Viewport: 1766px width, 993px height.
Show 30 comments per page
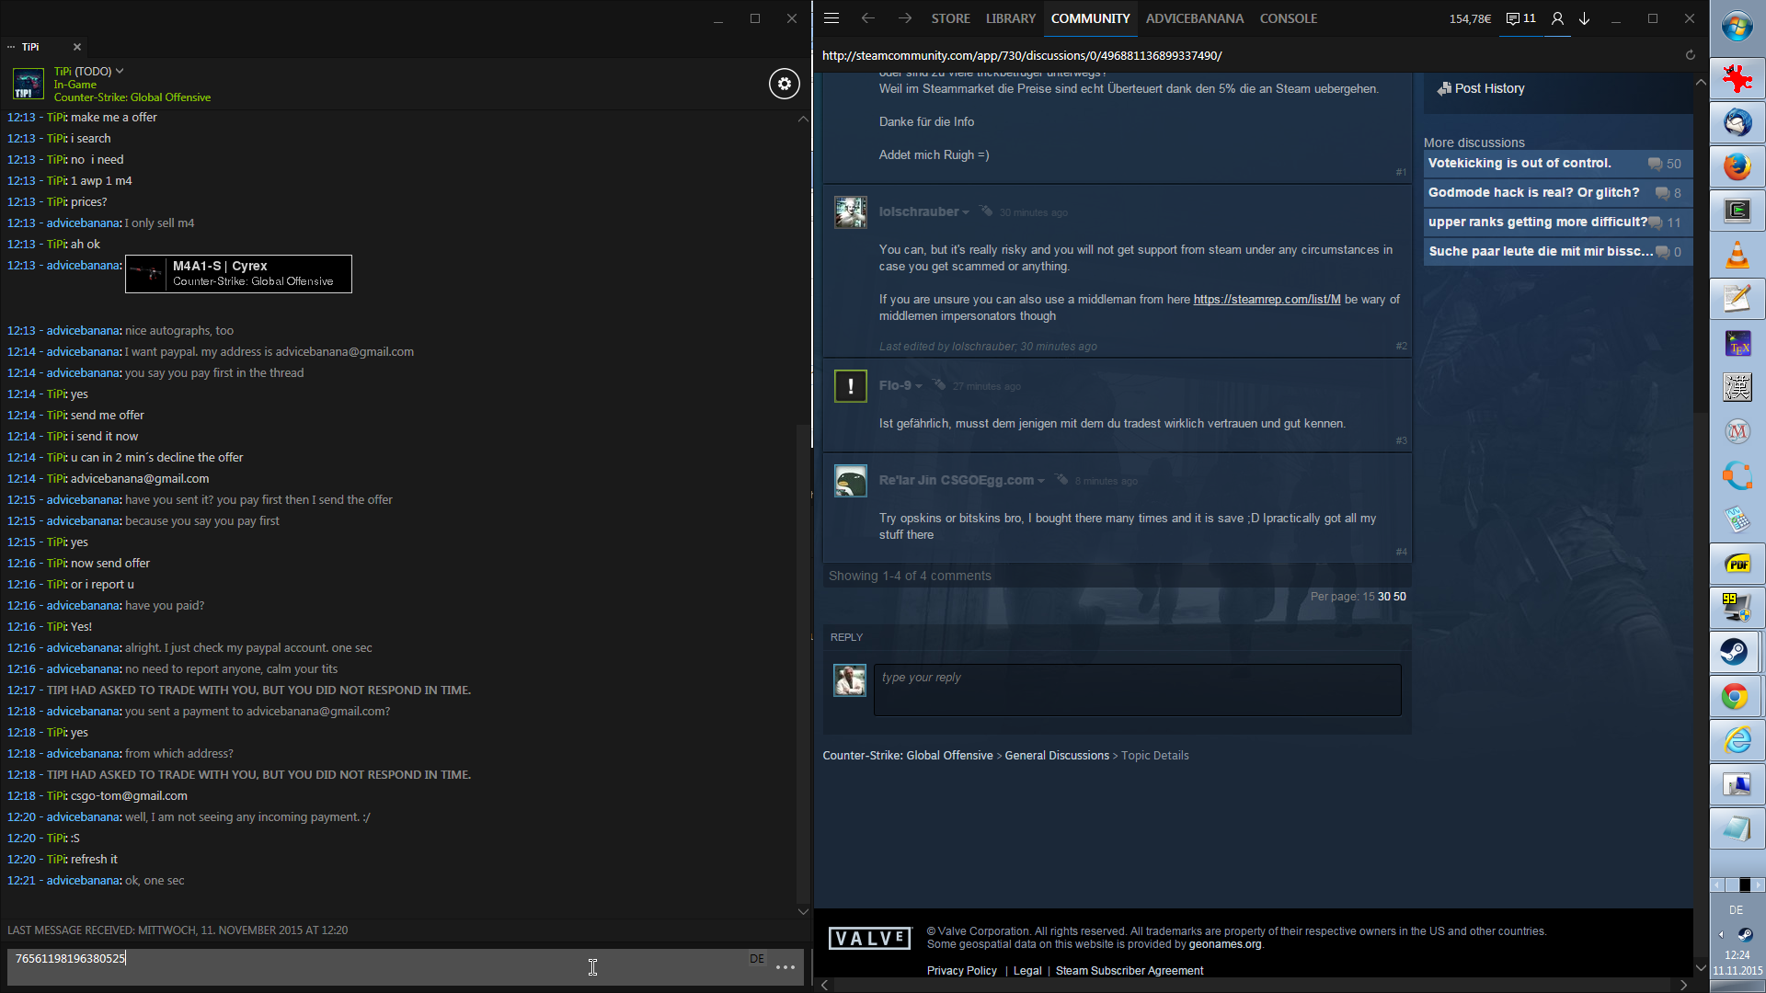coord(1383,597)
